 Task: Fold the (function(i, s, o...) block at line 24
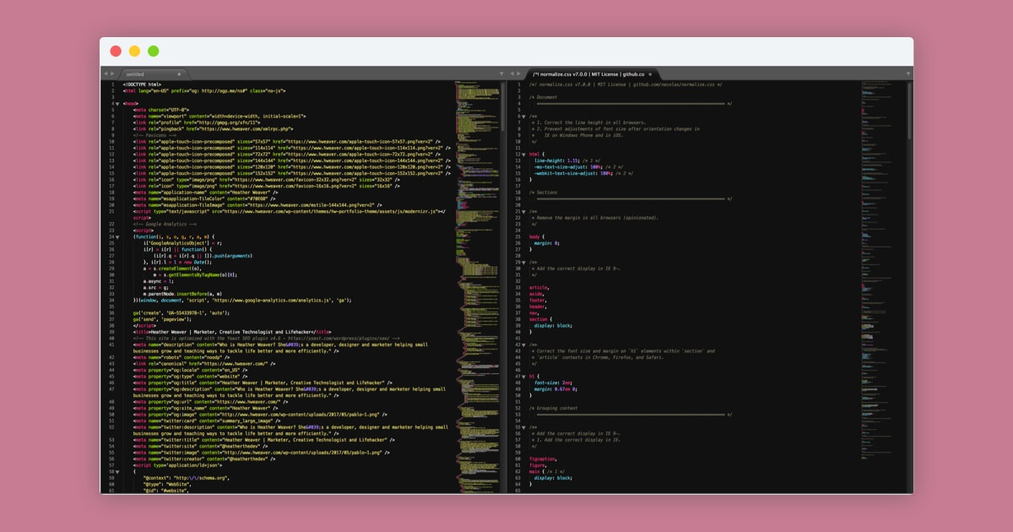[x=116, y=237]
